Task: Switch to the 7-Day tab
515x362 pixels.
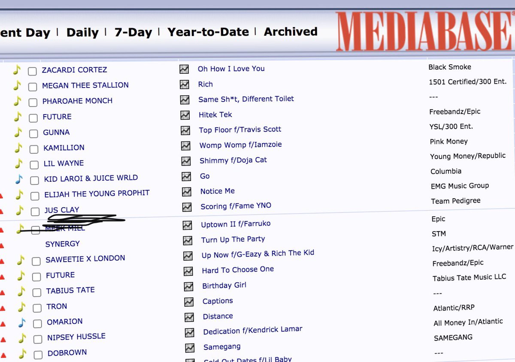Action: click(133, 33)
